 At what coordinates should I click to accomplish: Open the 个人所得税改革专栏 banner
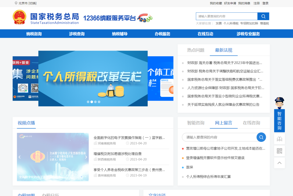click(x=93, y=79)
